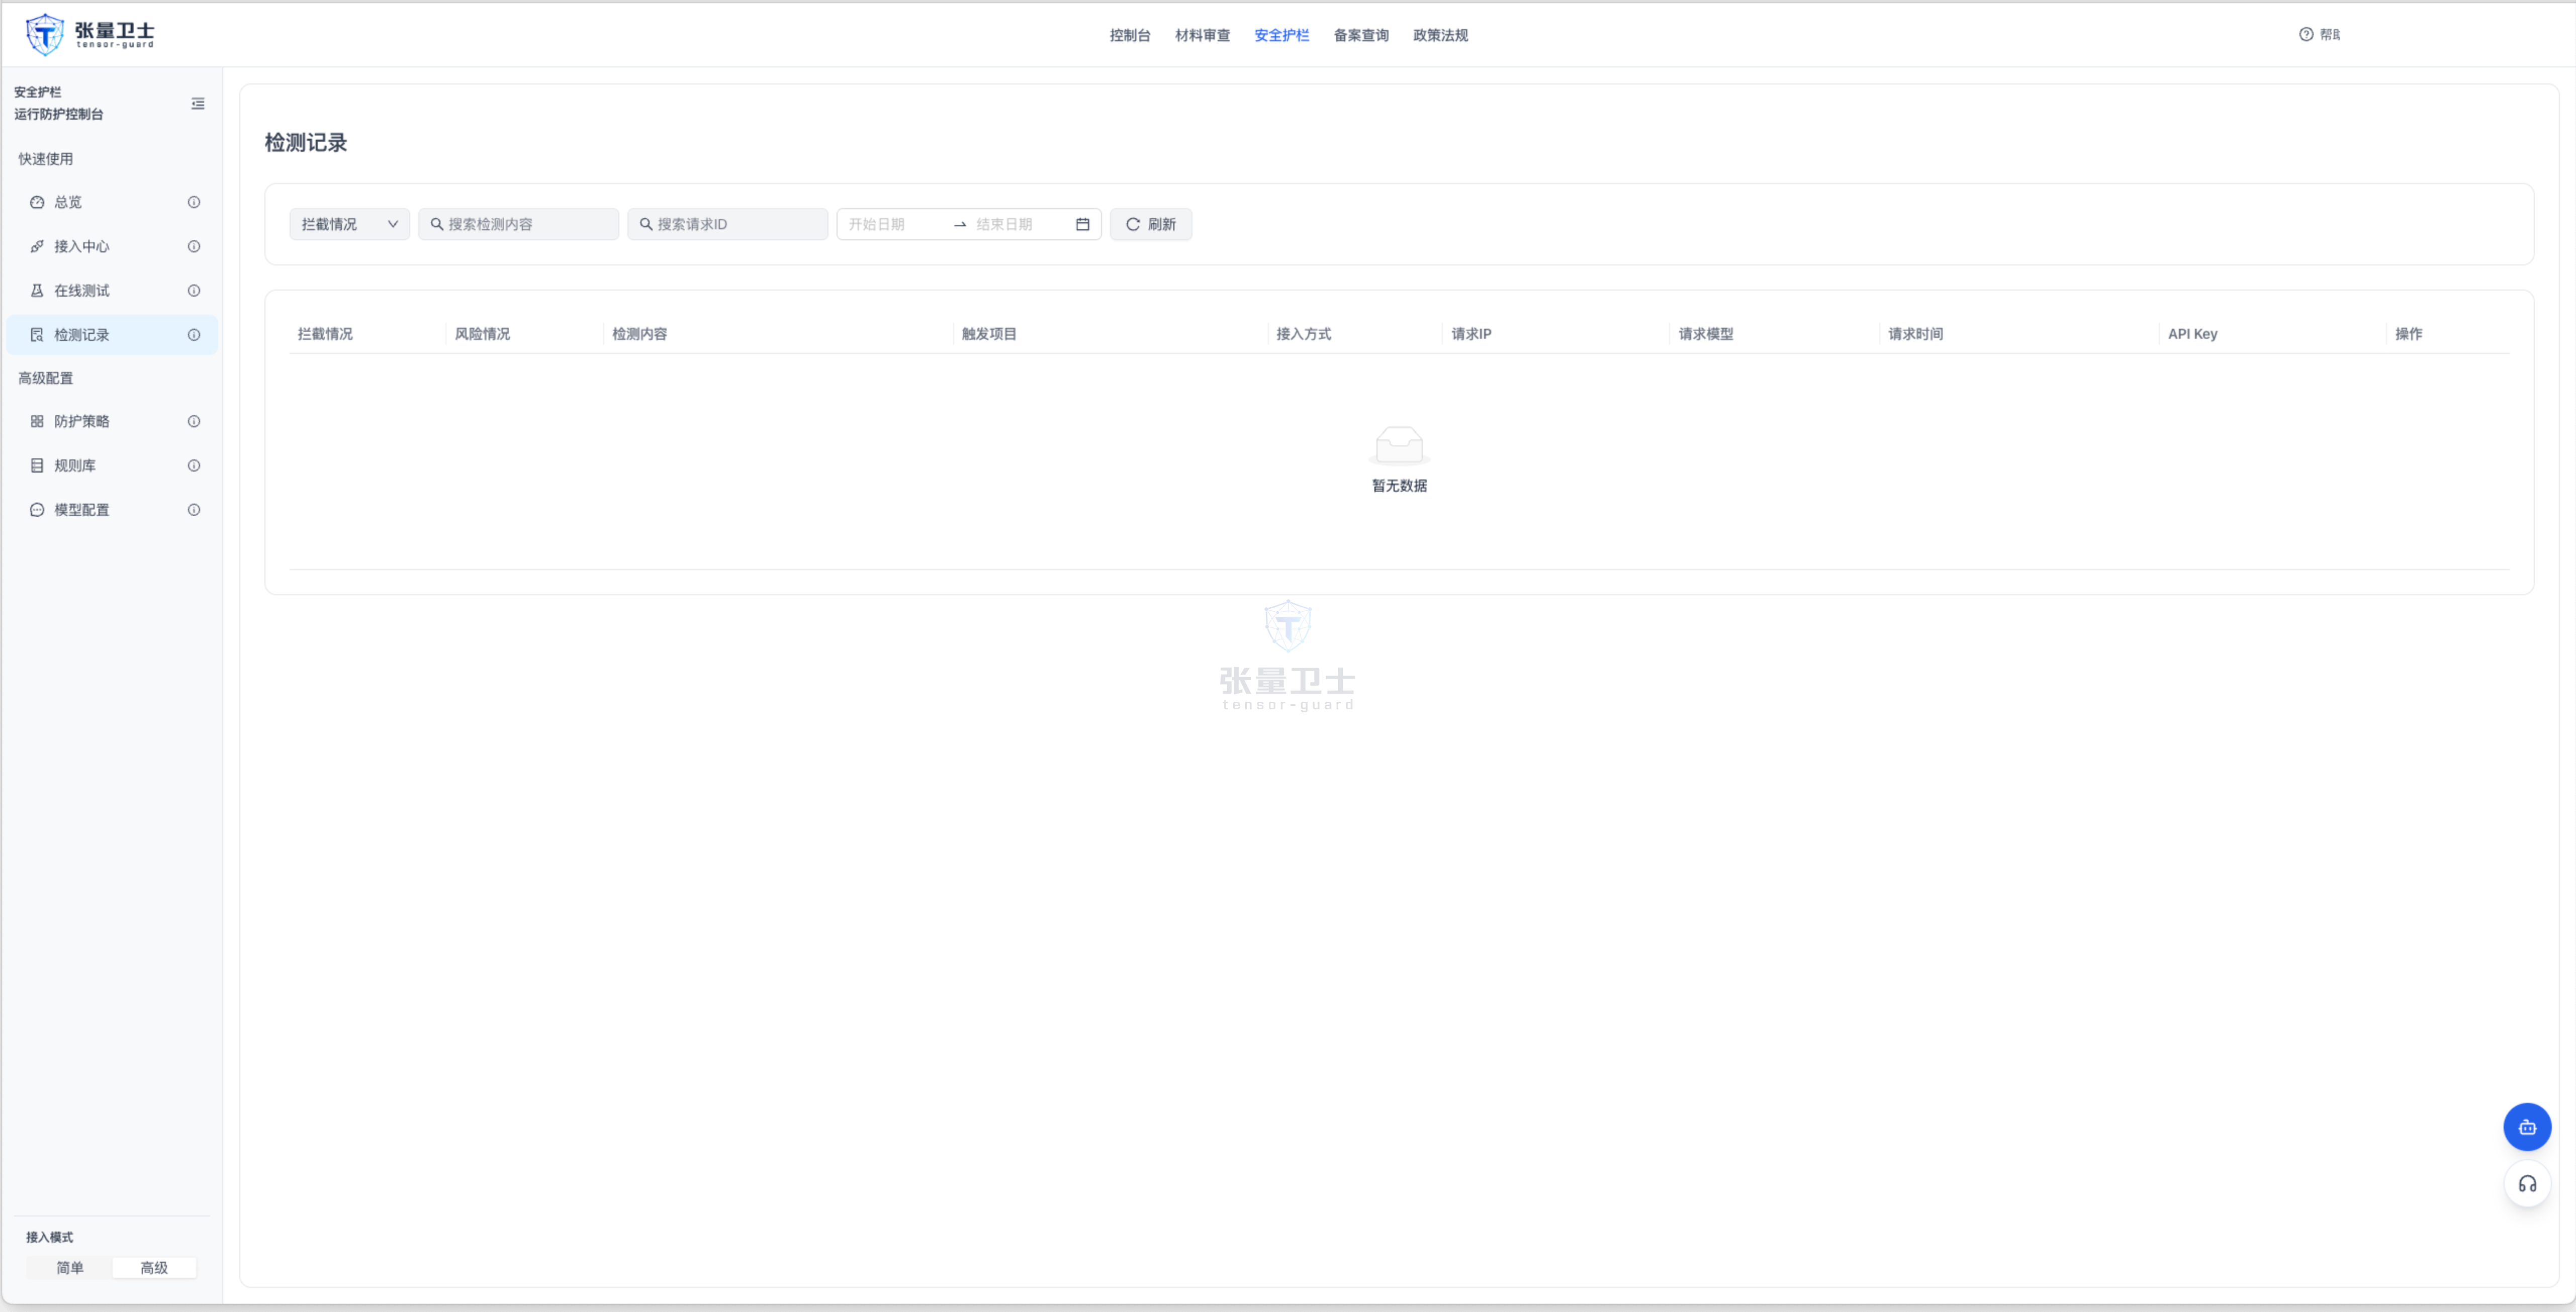This screenshot has width=2576, height=1312.
Task: Click the 检测内容 column header
Action: [639, 334]
